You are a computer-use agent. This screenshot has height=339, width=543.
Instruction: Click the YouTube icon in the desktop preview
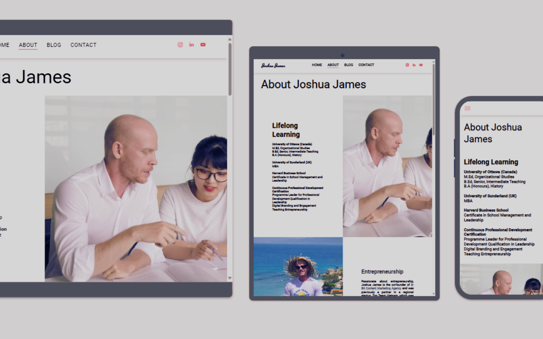tap(203, 45)
